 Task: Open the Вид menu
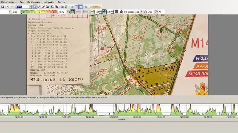pyautogui.click(x=22, y=2)
